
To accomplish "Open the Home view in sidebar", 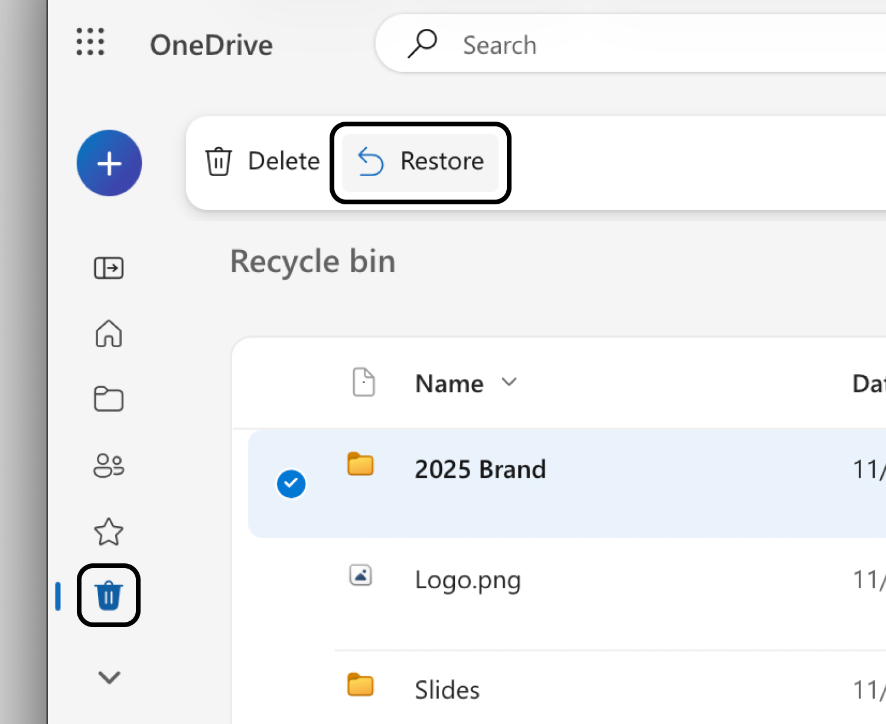I will 109,334.
